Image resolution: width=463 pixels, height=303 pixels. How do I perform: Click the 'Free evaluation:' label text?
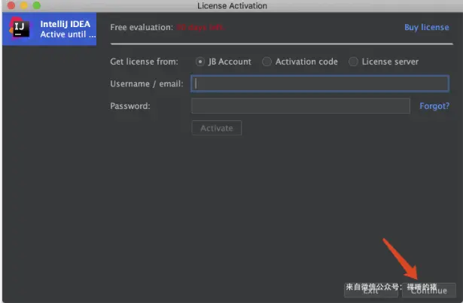(142, 27)
